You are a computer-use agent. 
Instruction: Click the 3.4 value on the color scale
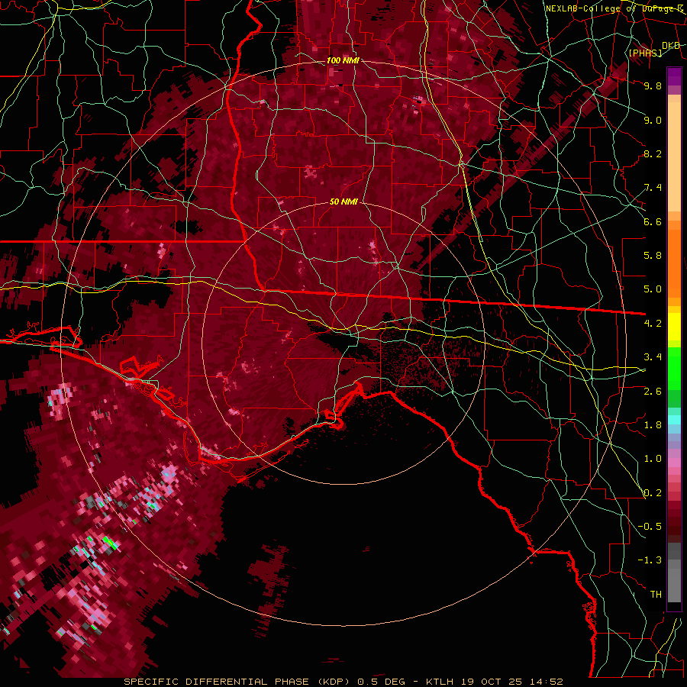point(653,357)
